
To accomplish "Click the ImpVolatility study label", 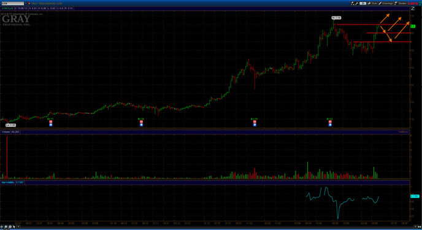I will pos(8,182).
